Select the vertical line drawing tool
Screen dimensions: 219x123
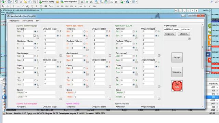14,6
